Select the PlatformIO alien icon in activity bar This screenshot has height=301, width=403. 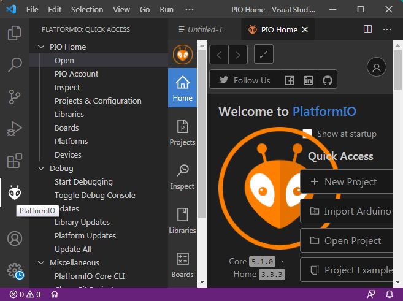pyautogui.click(x=15, y=192)
